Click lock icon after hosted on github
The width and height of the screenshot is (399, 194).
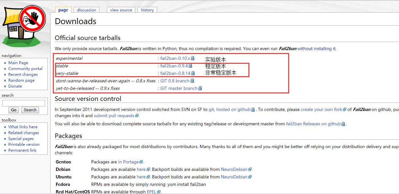pos(253,109)
